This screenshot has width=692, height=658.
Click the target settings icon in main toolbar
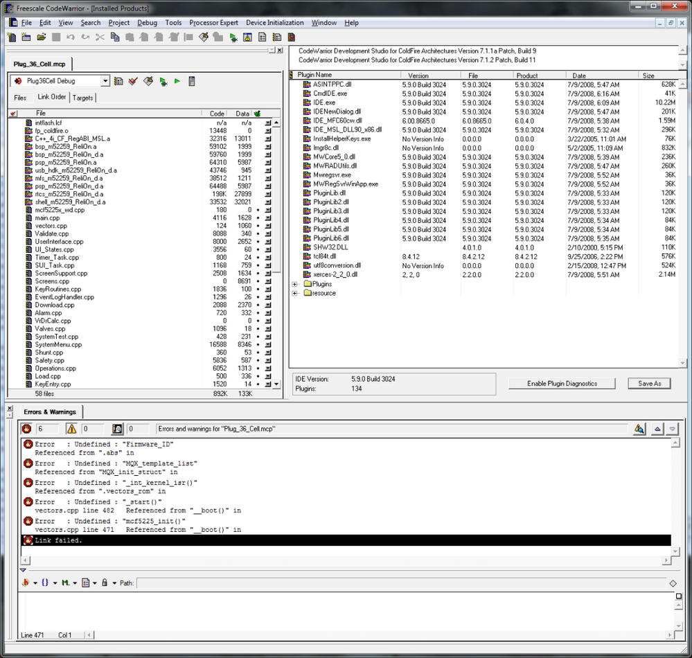[x=277, y=37]
